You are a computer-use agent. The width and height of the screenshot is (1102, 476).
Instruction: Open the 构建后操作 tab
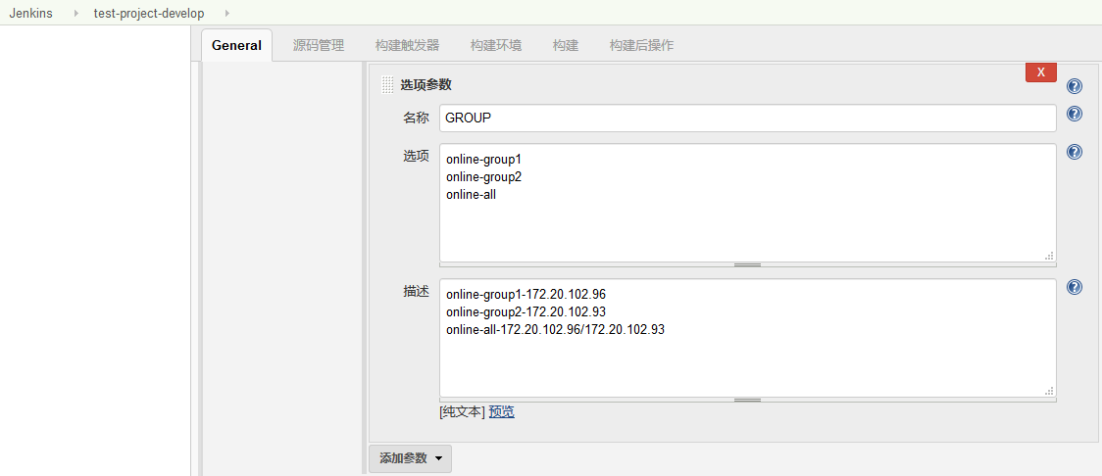[x=641, y=45]
